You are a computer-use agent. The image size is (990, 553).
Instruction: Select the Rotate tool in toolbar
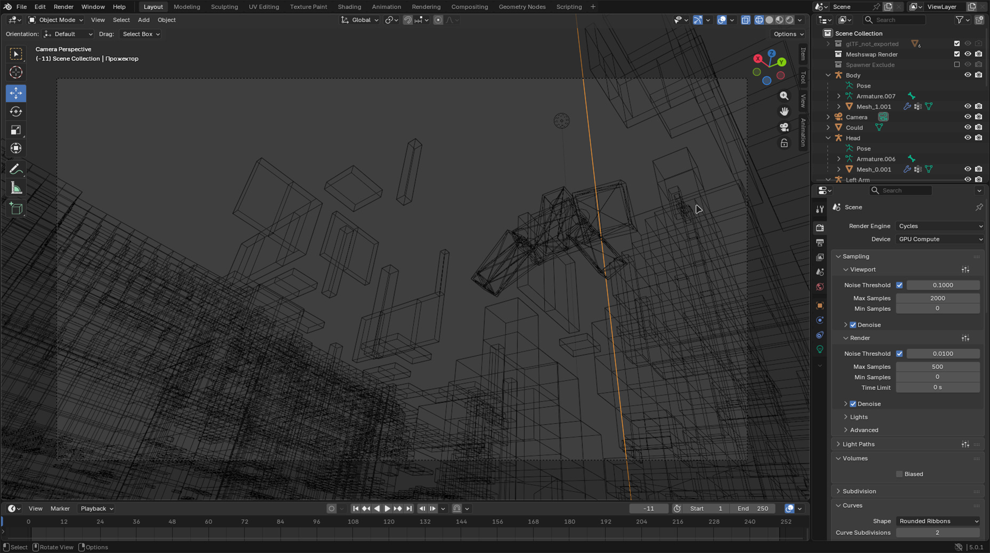pos(16,111)
